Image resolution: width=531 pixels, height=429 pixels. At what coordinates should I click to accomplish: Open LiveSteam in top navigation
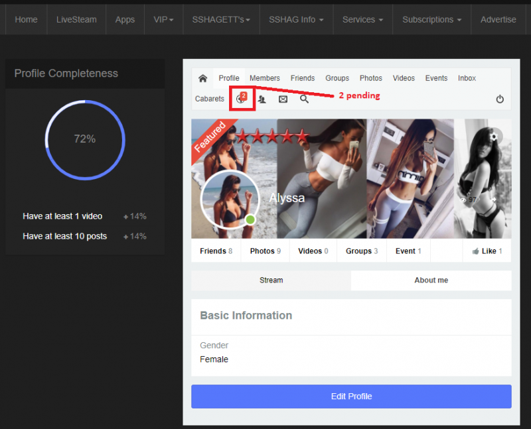click(x=76, y=20)
